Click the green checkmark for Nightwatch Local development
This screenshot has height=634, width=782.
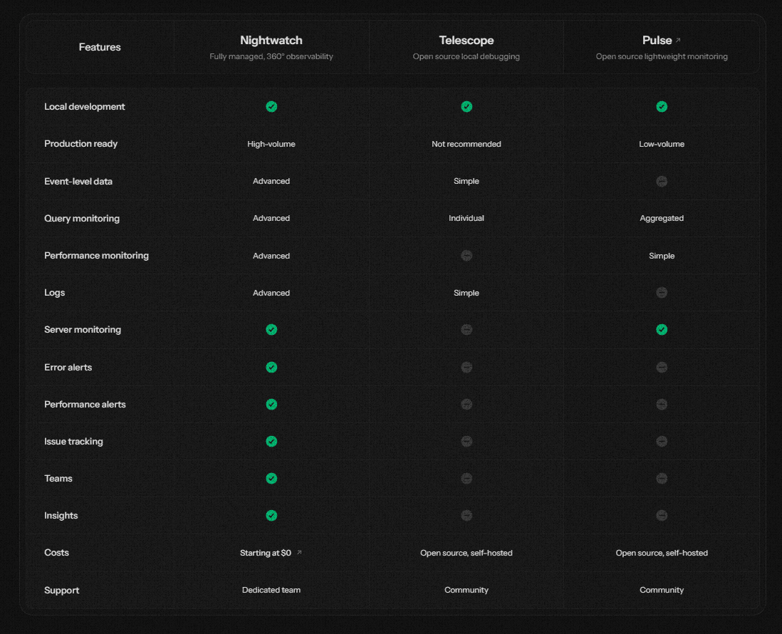click(271, 107)
